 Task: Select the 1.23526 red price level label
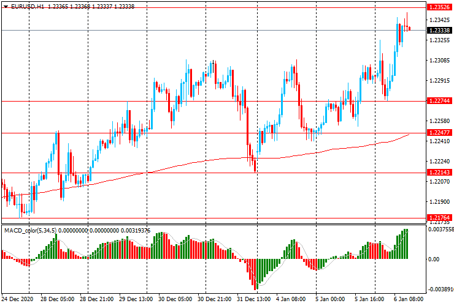point(439,7)
